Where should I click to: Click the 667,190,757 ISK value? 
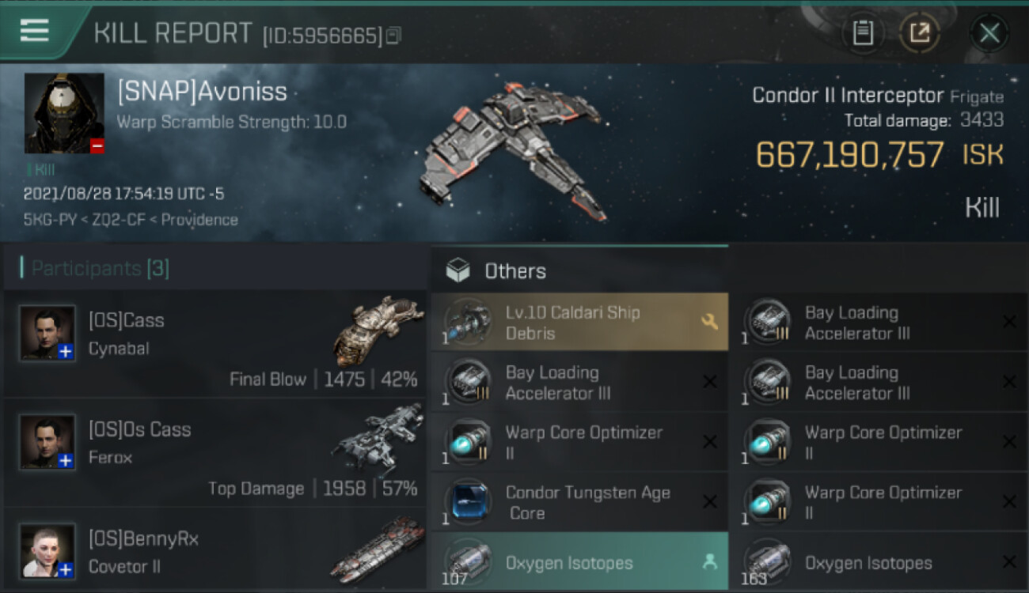tap(879, 155)
